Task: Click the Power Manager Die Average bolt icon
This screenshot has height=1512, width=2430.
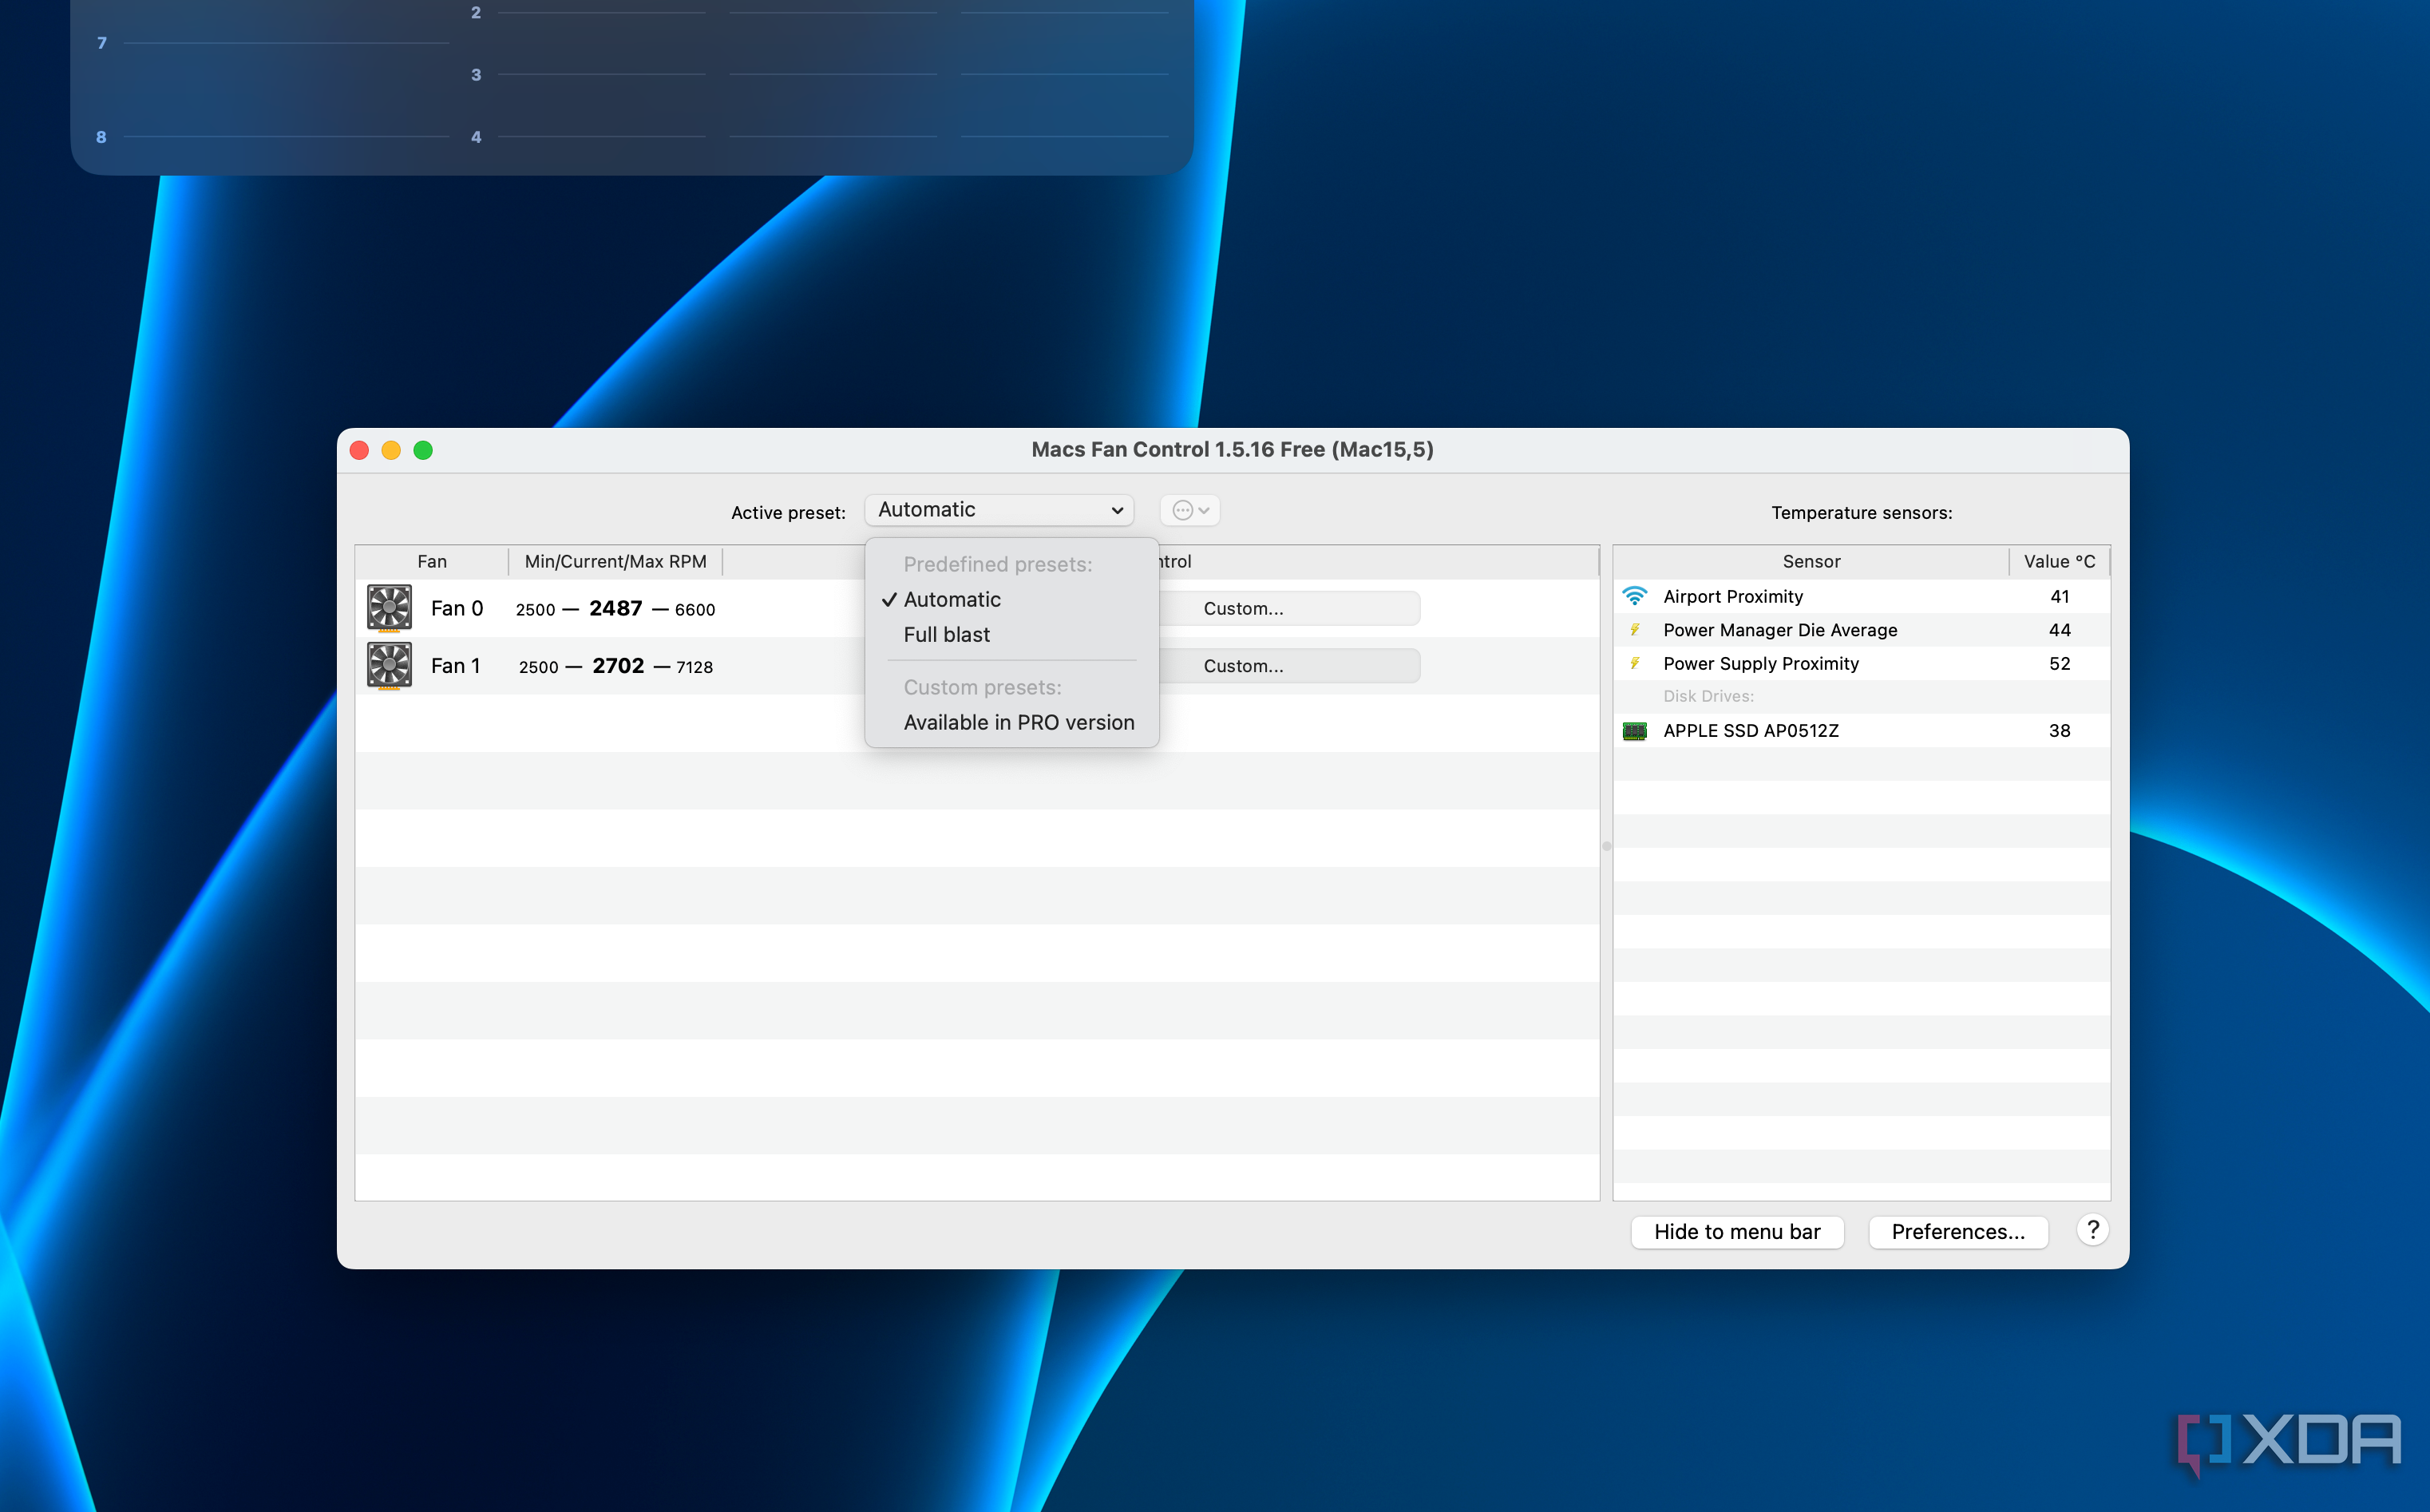Action: click(1634, 630)
